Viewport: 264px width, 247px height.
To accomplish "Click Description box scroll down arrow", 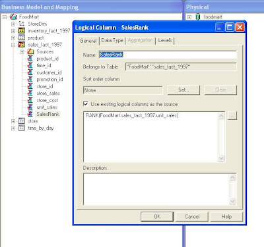I will (x=232, y=201).
